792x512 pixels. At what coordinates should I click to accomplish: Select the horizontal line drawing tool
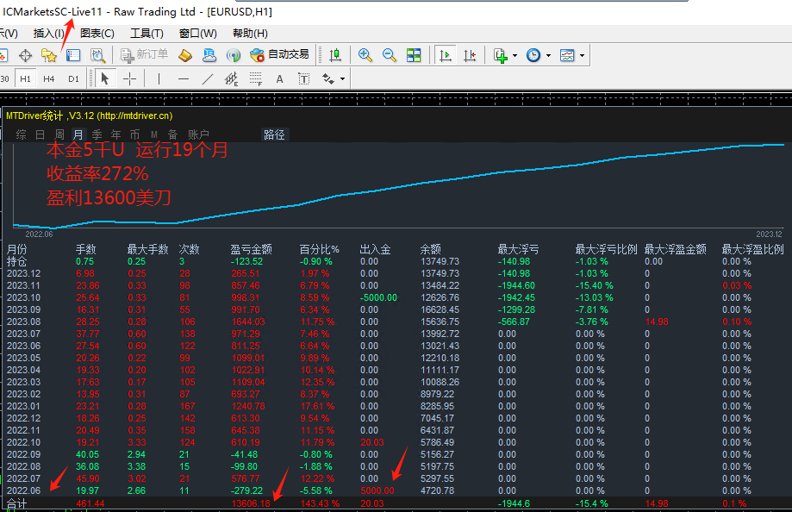(184, 78)
